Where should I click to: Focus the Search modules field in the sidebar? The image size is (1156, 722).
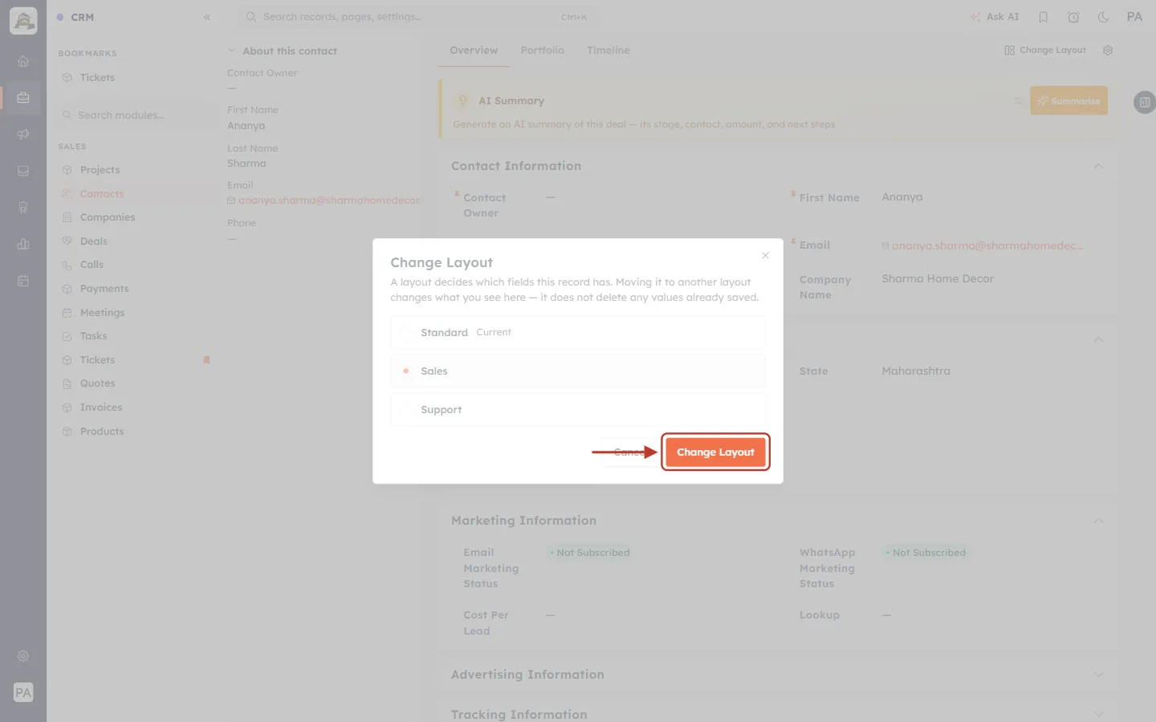[136, 115]
